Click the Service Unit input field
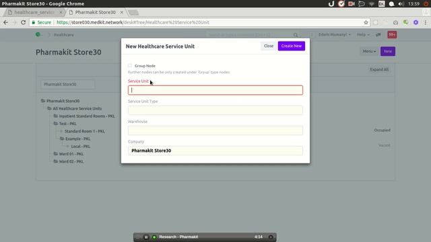 [215, 90]
